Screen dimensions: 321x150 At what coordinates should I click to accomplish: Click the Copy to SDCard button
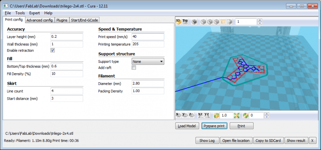269,140
